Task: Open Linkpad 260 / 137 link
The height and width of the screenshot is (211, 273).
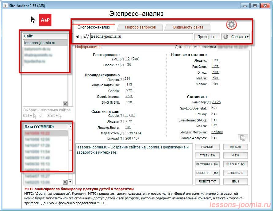Action: (132, 138)
